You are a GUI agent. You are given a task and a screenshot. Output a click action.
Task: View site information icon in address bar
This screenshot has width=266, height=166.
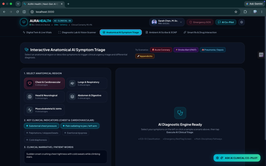tap(32, 12)
